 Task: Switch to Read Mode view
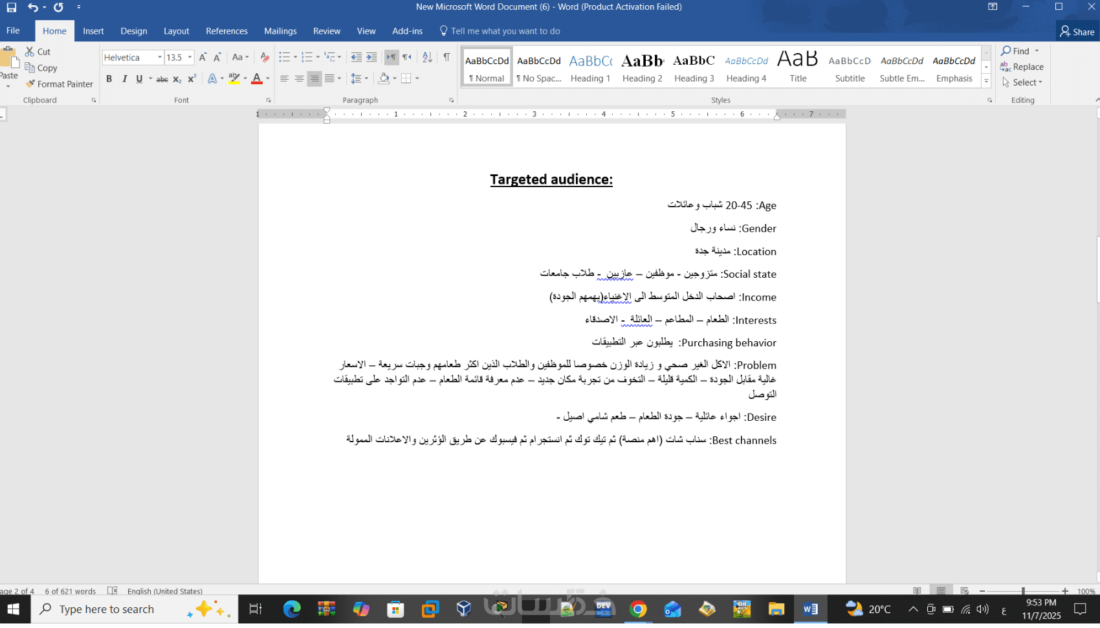tap(917, 590)
